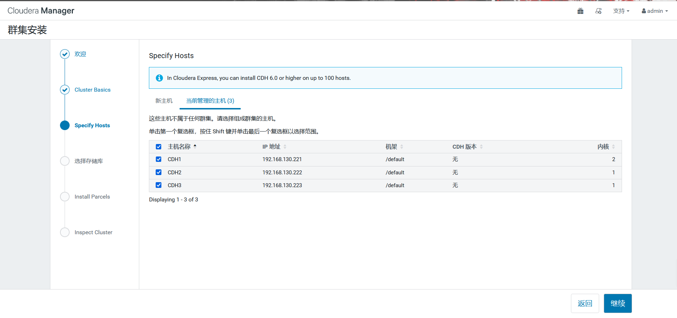The width and height of the screenshot is (677, 318).
Task: Go to the 欢迎 wizard step
Action: pos(80,54)
